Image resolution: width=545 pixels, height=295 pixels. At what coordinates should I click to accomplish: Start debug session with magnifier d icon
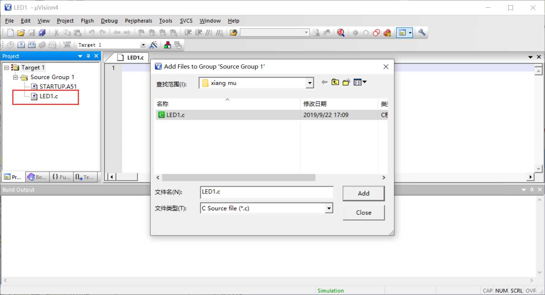pos(341,33)
